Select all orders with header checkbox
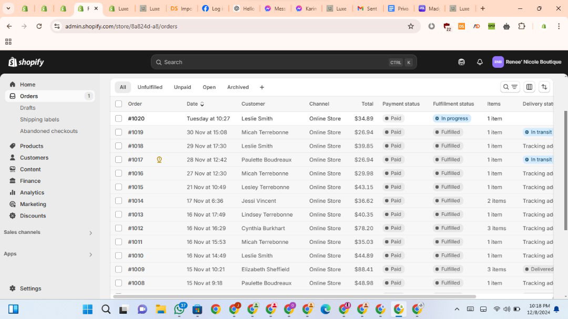The width and height of the screenshot is (568, 319). (x=118, y=104)
